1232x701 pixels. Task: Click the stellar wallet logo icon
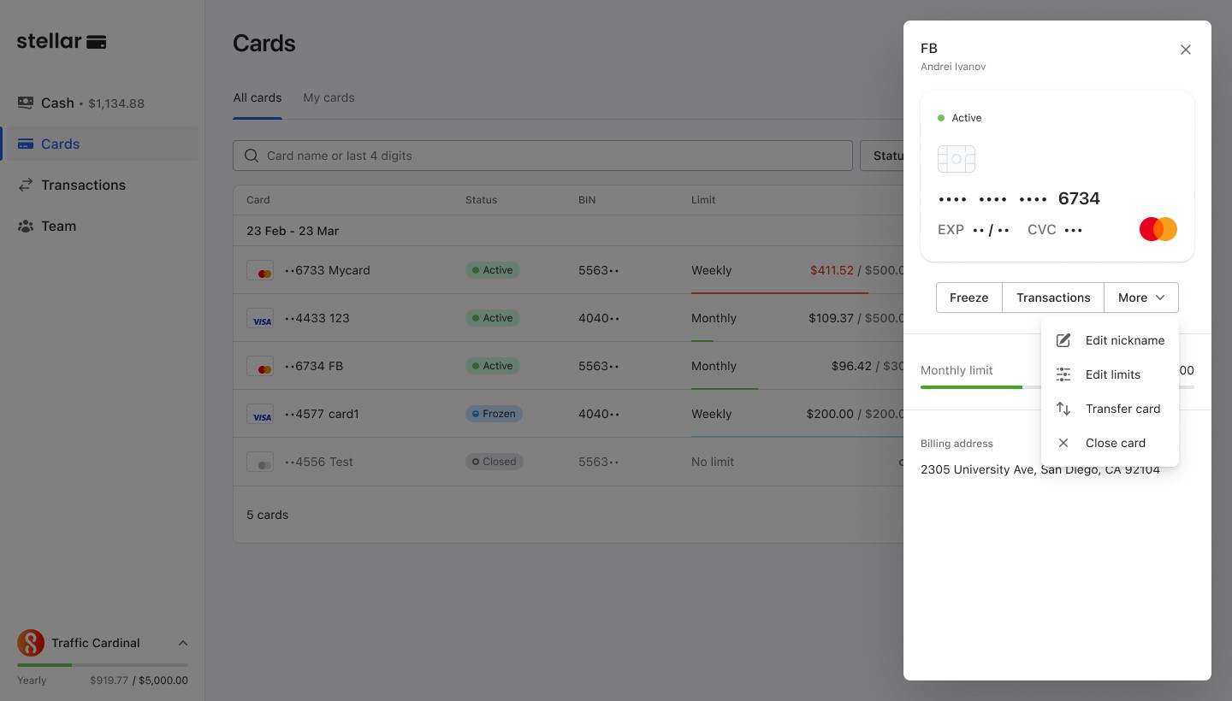pyautogui.click(x=97, y=42)
